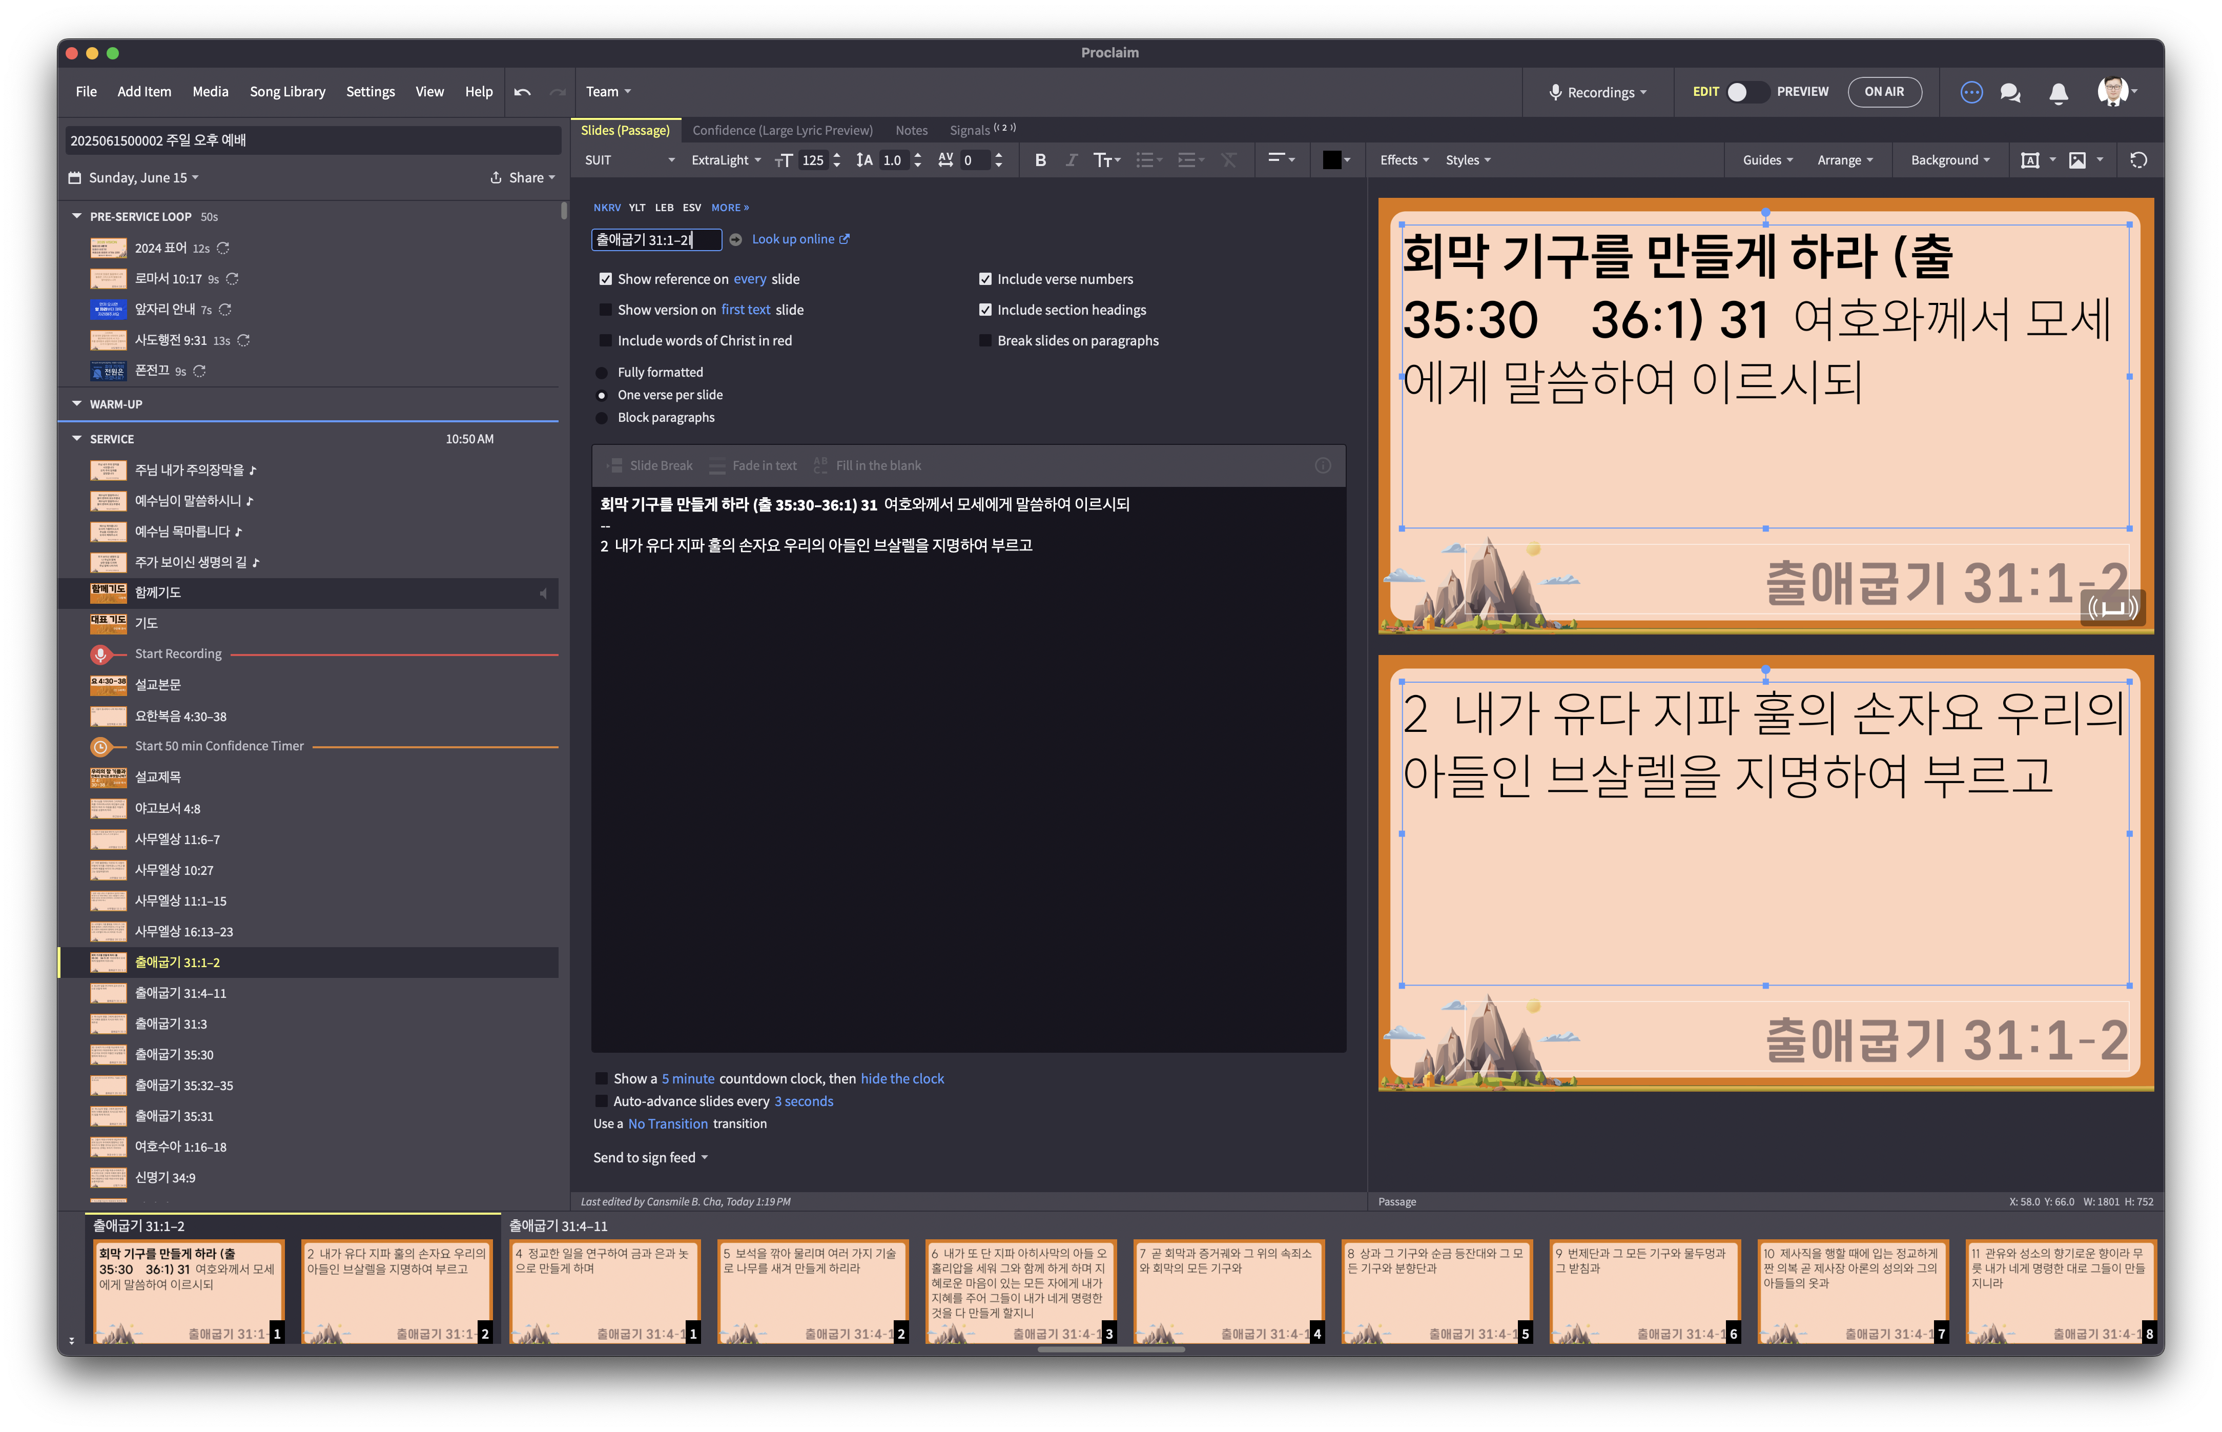The image size is (2222, 1432).
Task: Open the Effects dropdown
Action: point(1404,160)
